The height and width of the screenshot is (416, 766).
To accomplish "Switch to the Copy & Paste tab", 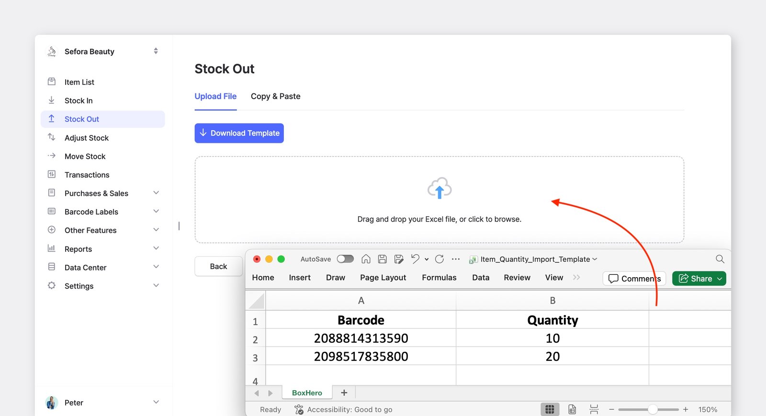I will point(276,96).
